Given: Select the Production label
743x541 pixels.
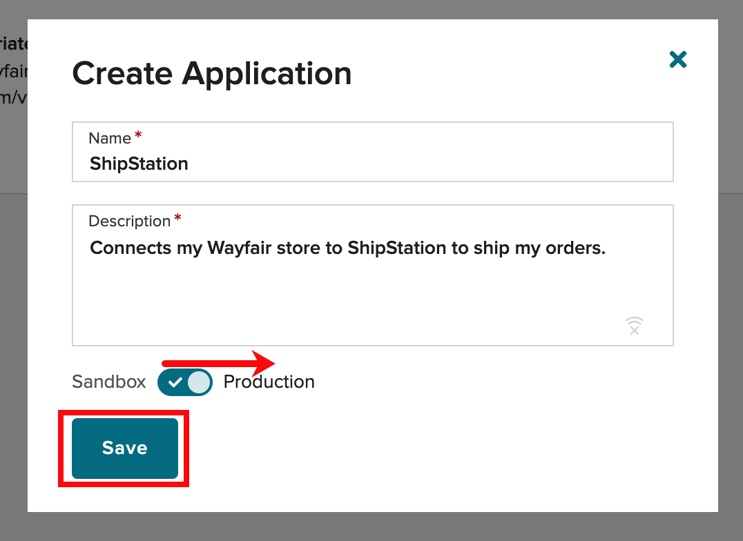Looking at the screenshot, I should (269, 382).
